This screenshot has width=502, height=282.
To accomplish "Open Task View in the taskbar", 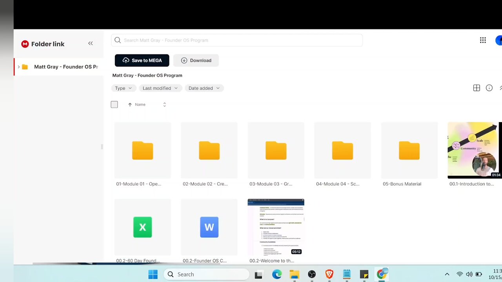I will click(x=258, y=275).
